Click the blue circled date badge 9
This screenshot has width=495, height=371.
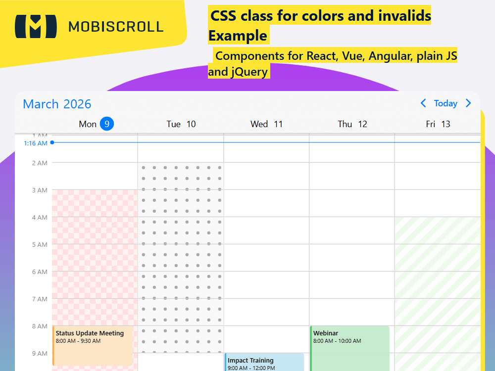[108, 124]
